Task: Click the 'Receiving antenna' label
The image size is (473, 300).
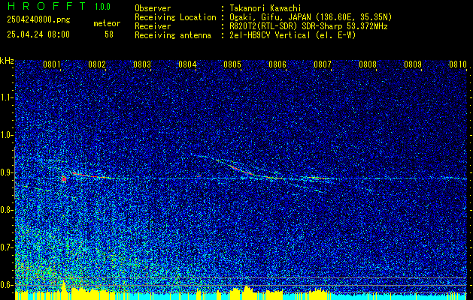Action: point(173,35)
